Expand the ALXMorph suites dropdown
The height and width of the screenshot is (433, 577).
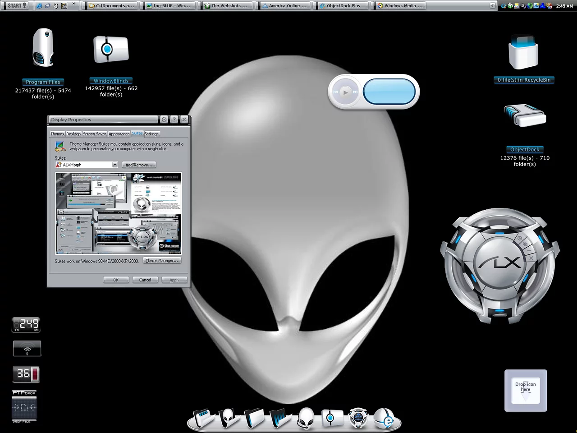(115, 165)
